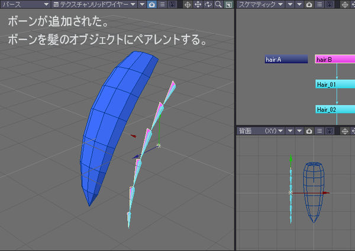Click the save-preset icon in 背面 header

[x=330, y=131]
